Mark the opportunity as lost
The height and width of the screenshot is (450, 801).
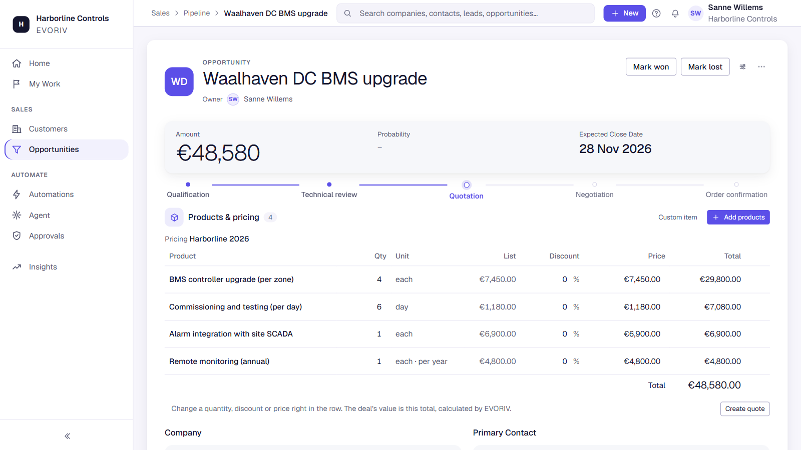(705, 67)
